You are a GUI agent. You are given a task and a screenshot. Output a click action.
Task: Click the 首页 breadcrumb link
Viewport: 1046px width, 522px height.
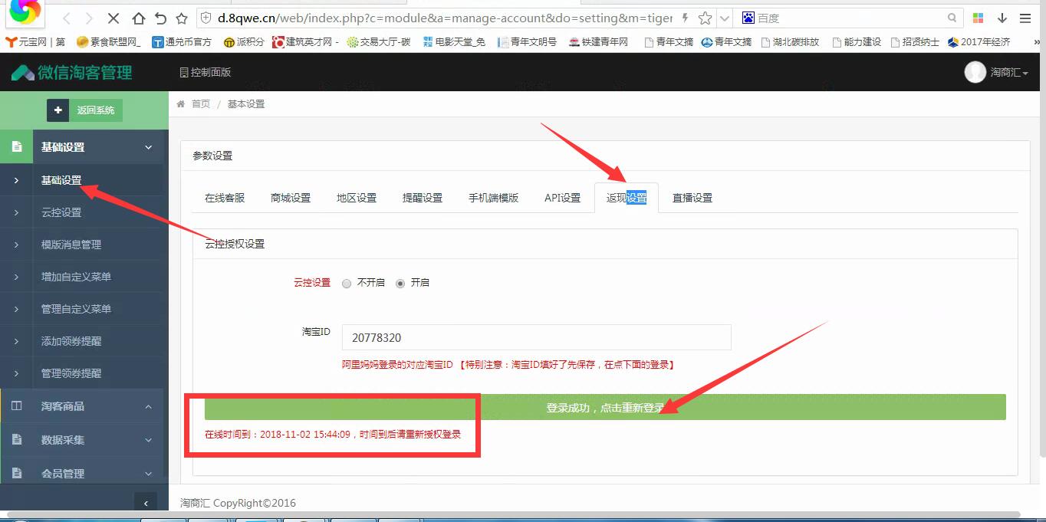[200, 104]
